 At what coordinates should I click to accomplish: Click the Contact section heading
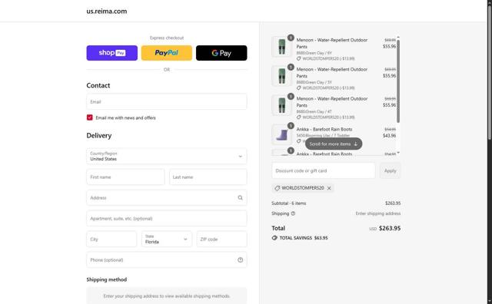point(98,85)
